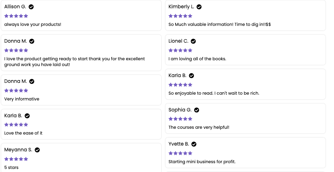Click the verified badge next to Meyanna S.
Screen dimensions: 334x172
point(37,150)
